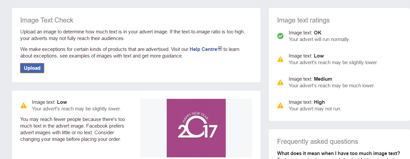Click the Frequently asked questions heading
The image size is (410, 159).
tap(318, 141)
